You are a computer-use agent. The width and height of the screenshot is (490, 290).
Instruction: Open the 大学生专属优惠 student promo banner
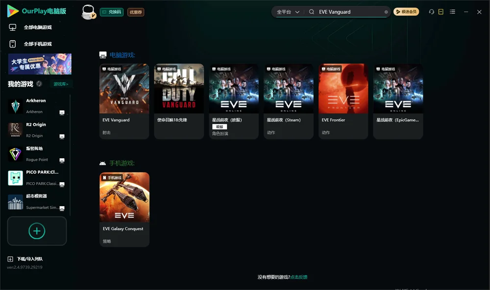pos(40,64)
